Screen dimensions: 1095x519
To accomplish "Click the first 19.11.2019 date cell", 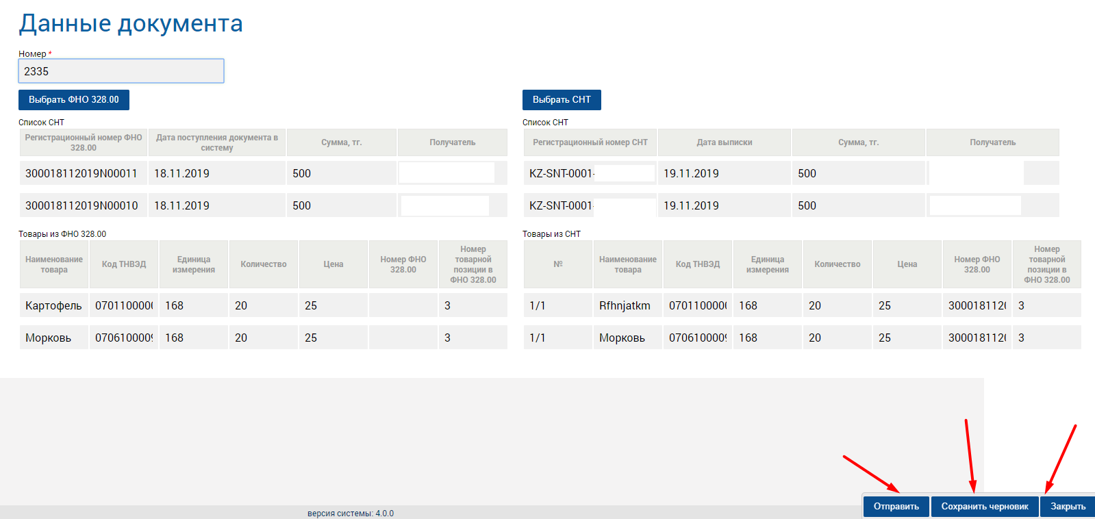I will coord(724,173).
